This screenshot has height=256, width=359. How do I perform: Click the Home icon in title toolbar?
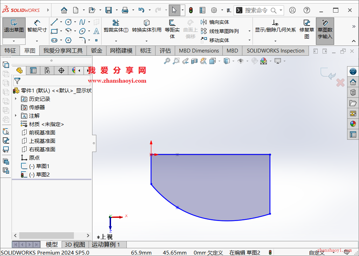tap(64, 10)
